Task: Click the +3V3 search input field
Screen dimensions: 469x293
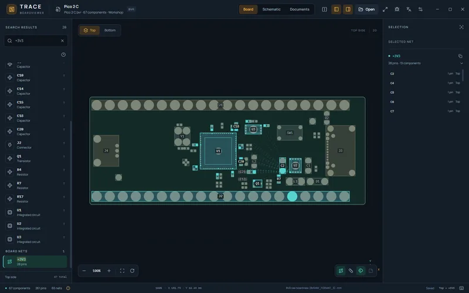Action: [36, 40]
